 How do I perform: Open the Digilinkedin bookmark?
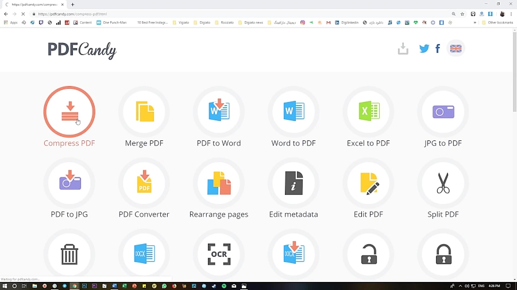(346, 23)
